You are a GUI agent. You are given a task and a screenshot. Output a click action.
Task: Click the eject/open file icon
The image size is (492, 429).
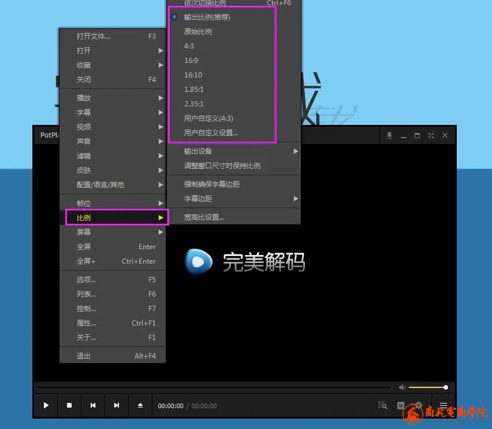click(x=140, y=405)
